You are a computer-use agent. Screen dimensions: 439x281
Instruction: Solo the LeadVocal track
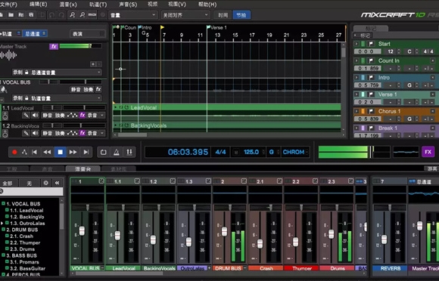(x=60, y=115)
